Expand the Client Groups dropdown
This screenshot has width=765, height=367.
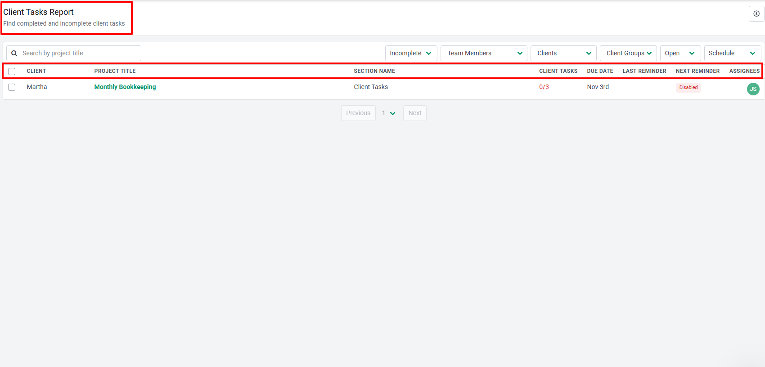tap(628, 53)
